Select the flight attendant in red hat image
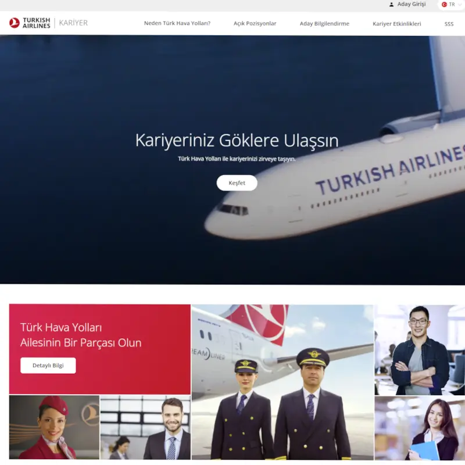Screen dimensions: 465x465 tap(54, 427)
